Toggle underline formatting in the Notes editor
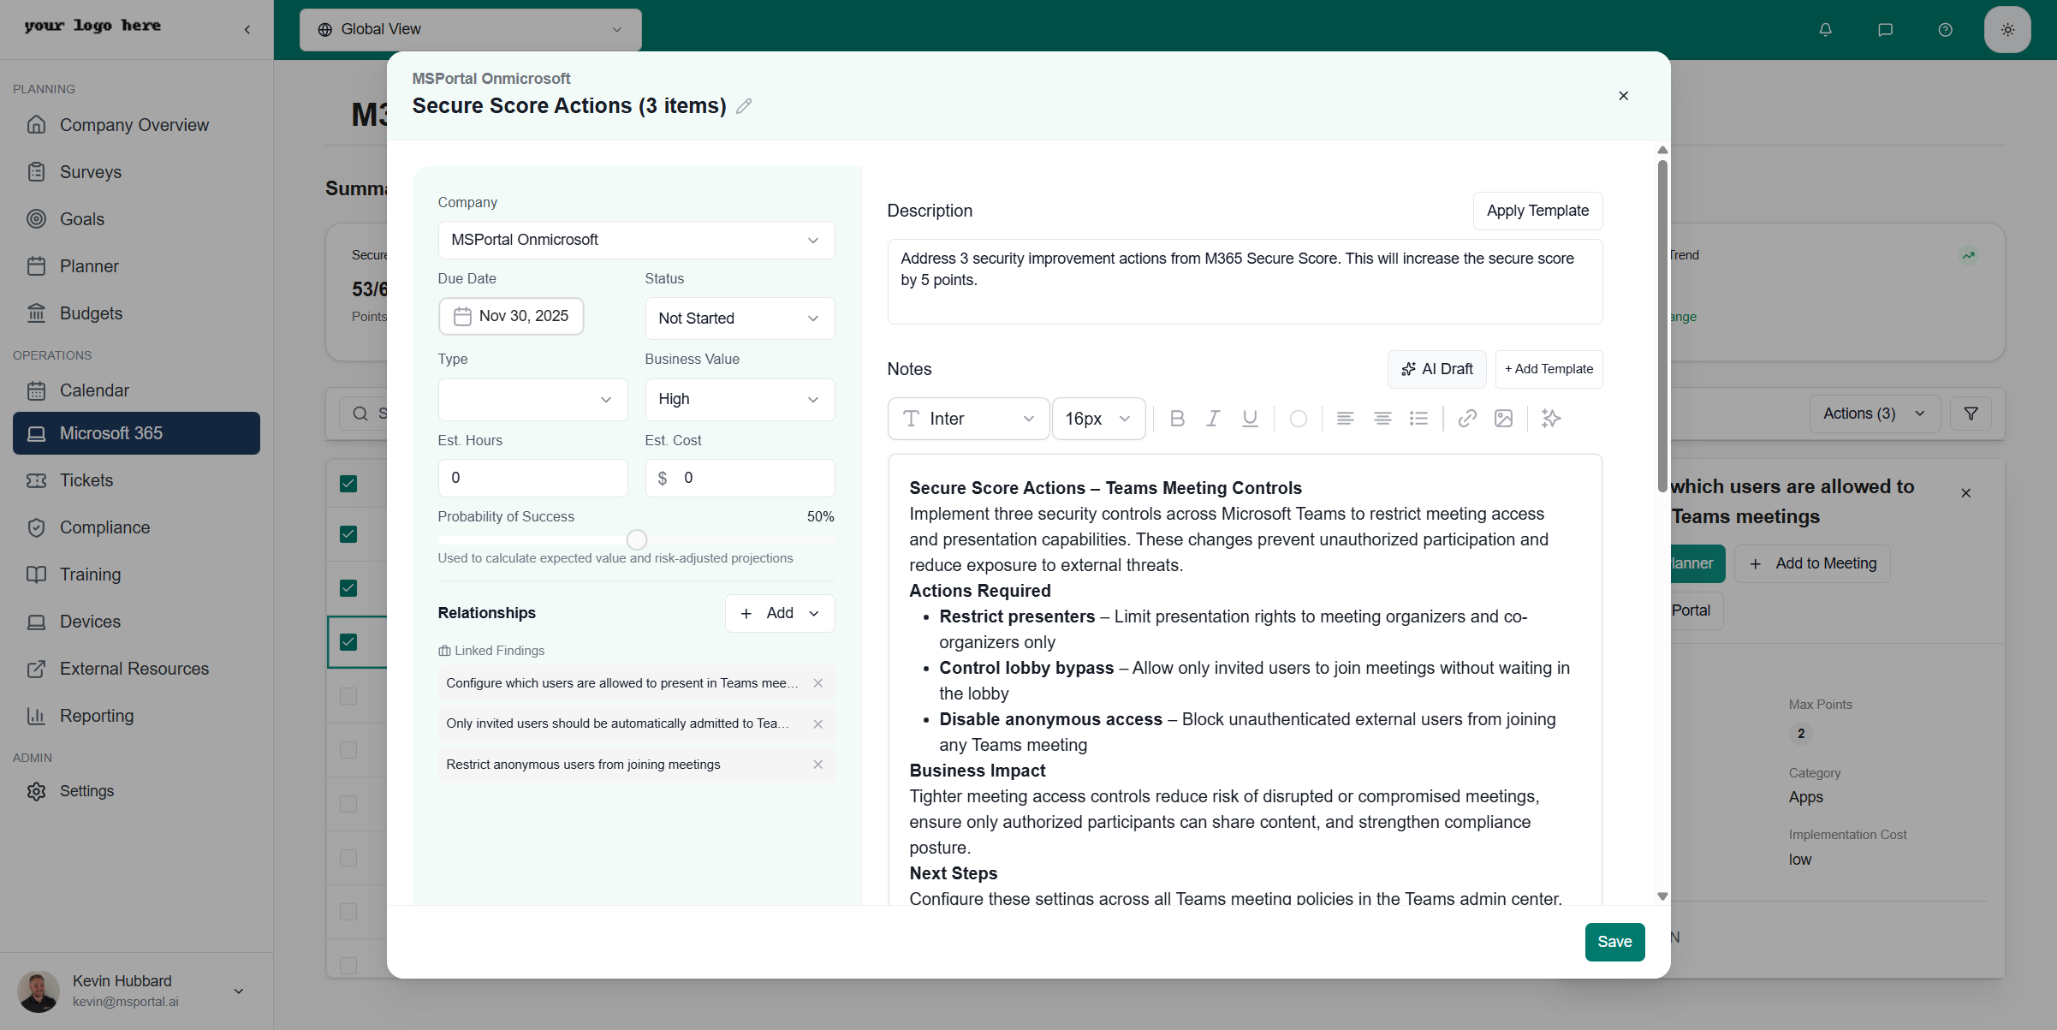The width and height of the screenshot is (2057, 1030). [x=1250, y=419]
